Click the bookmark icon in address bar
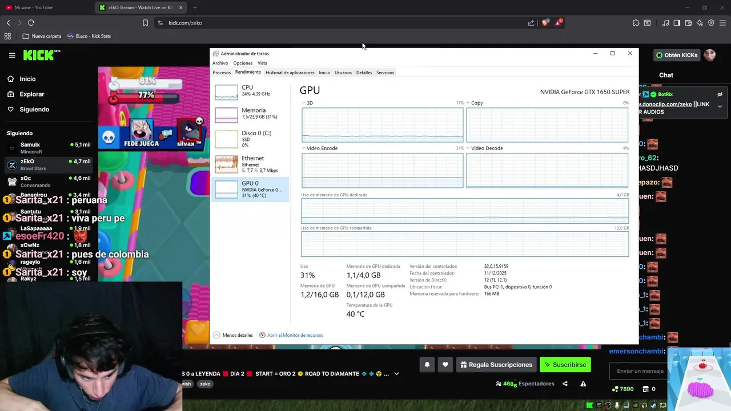Viewport: 731px width, 411px height. (x=145, y=23)
